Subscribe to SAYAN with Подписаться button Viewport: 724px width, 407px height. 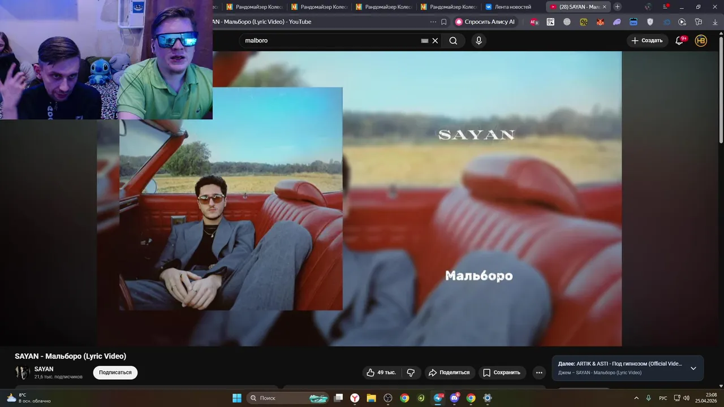115,373
